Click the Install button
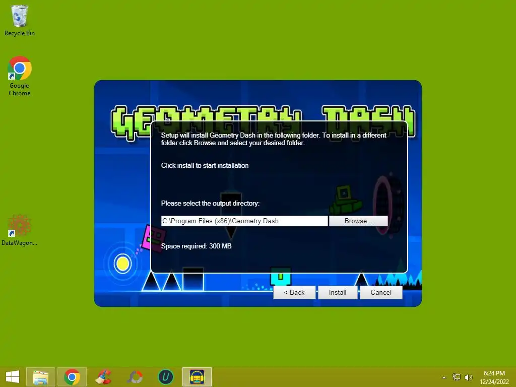Image resolution: width=516 pixels, height=387 pixels. point(338,292)
